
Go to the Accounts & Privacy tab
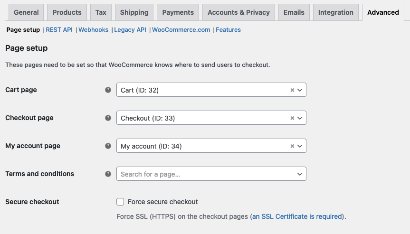tap(238, 12)
